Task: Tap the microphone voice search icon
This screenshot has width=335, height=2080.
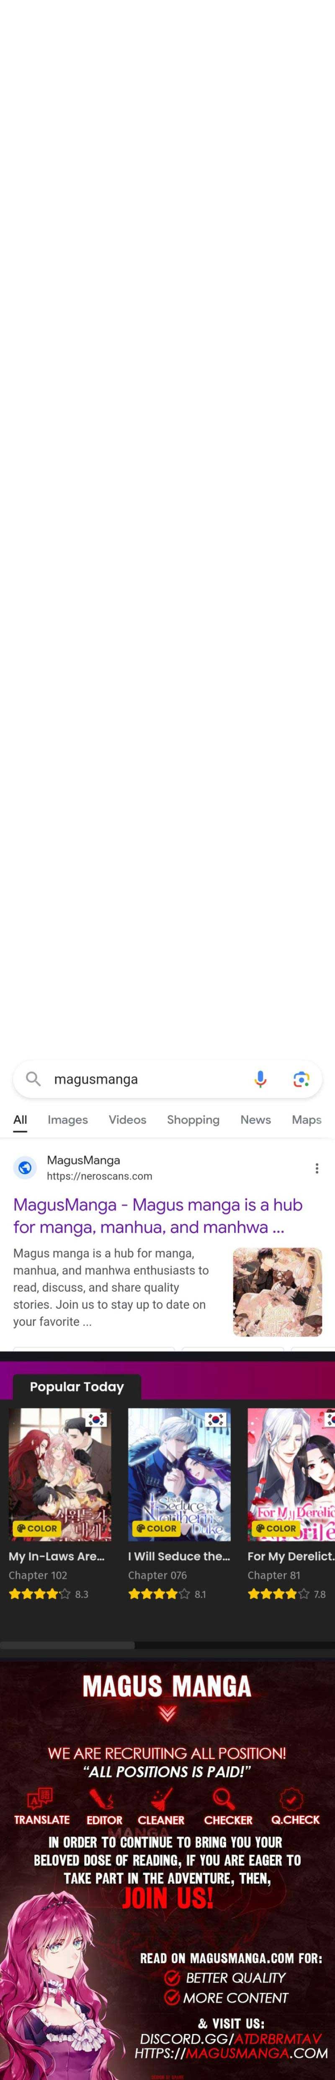Action: tap(260, 1079)
